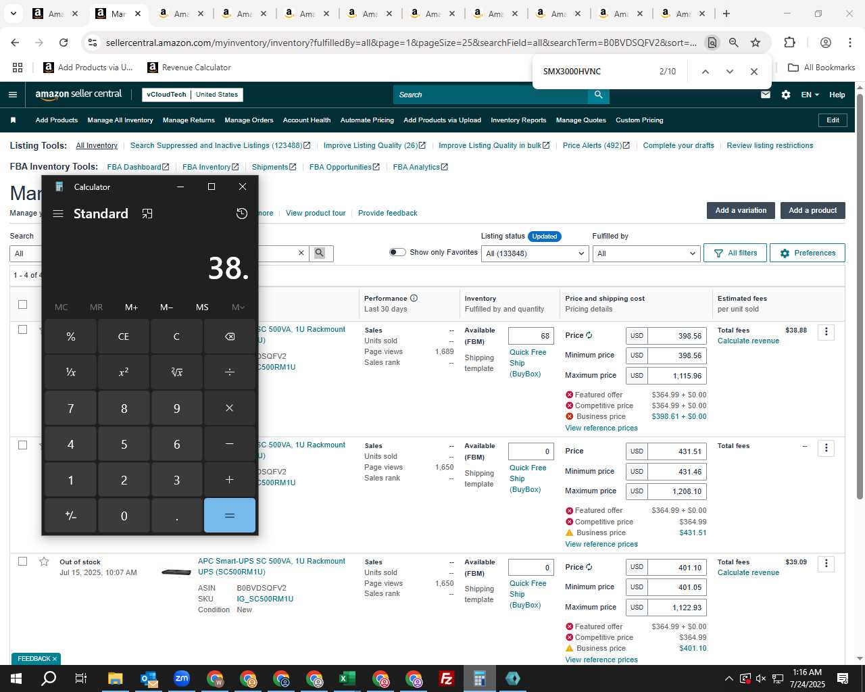Open Manage All Inventory menu
This screenshot has width=865, height=692.
pos(120,120)
